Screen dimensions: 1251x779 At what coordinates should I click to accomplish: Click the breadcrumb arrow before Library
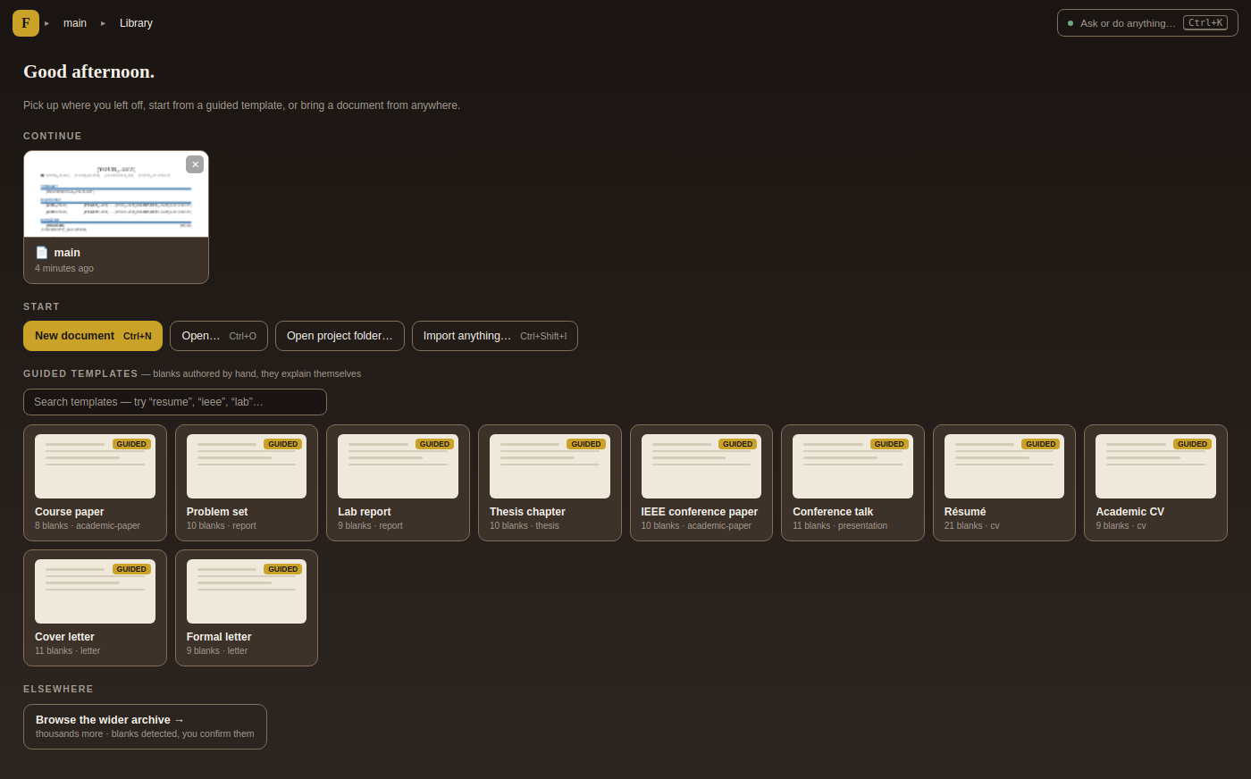[104, 23]
